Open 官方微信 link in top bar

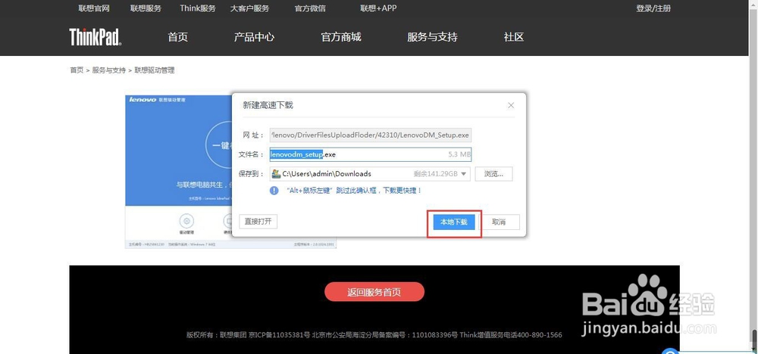310,8
